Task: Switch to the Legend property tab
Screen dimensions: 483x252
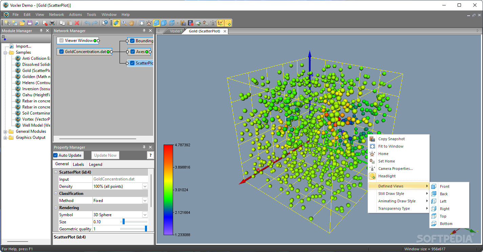Action: (96, 165)
